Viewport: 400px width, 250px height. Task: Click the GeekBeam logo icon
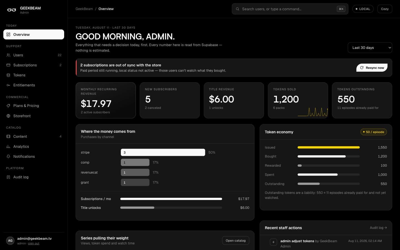11,10
